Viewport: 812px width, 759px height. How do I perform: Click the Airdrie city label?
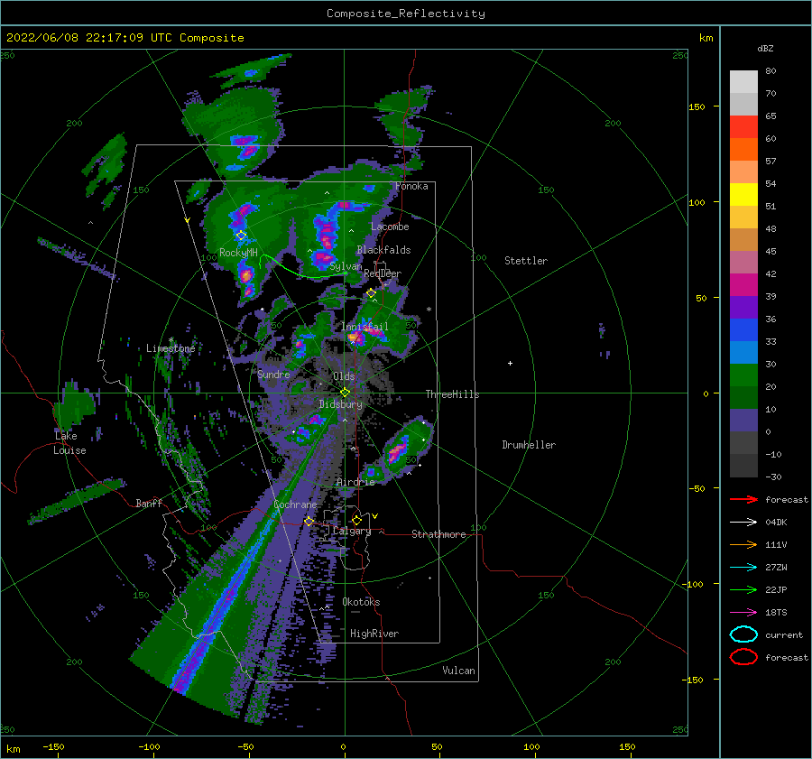[x=355, y=482]
